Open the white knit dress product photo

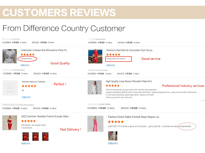coord(95,87)
